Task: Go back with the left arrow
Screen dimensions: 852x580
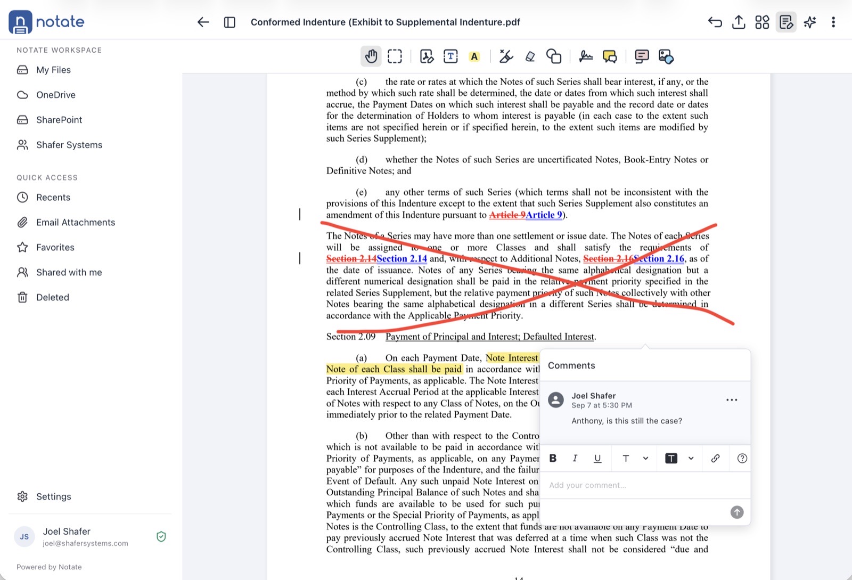Action: (203, 22)
